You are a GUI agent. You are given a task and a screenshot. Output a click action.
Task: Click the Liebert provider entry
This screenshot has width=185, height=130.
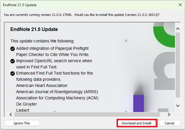click(x=23, y=110)
